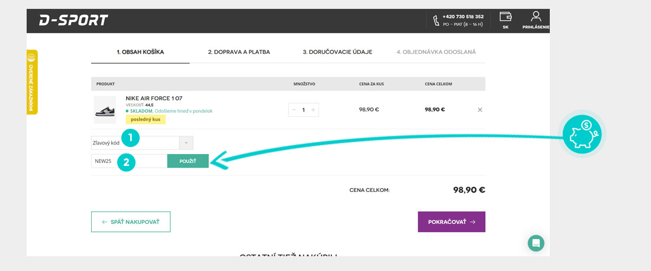
Task: Click the phone icon in header
Action: 437,21
